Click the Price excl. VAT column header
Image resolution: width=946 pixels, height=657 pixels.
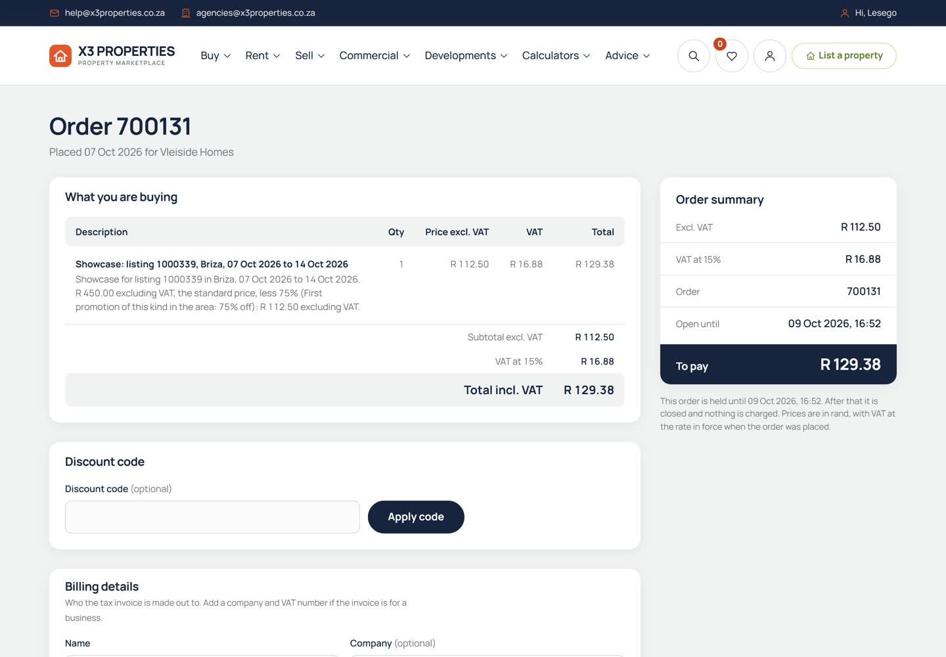click(457, 232)
